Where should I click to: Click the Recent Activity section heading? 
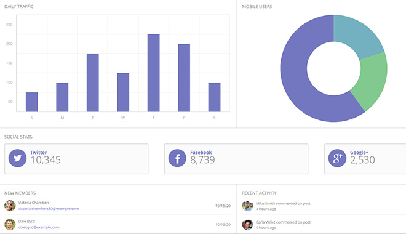[x=259, y=193]
